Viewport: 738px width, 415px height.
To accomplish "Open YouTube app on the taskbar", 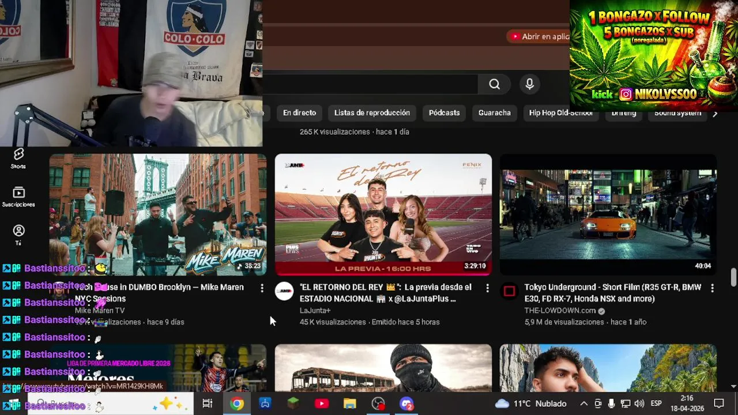I will pyautogui.click(x=322, y=403).
